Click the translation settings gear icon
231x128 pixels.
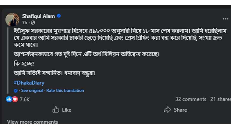(16, 91)
